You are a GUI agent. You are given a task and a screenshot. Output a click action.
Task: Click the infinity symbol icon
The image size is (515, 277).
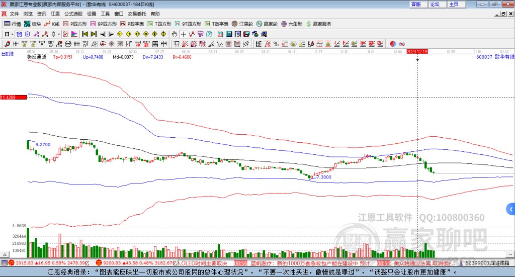point(402,43)
